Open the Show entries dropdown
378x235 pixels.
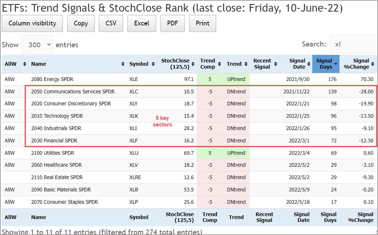pyautogui.click(x=37, y=45)
